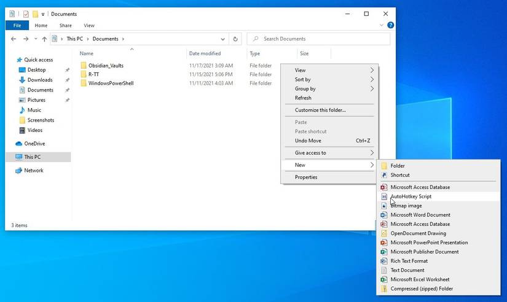Go up one folder level

click(x=44, y=39)
